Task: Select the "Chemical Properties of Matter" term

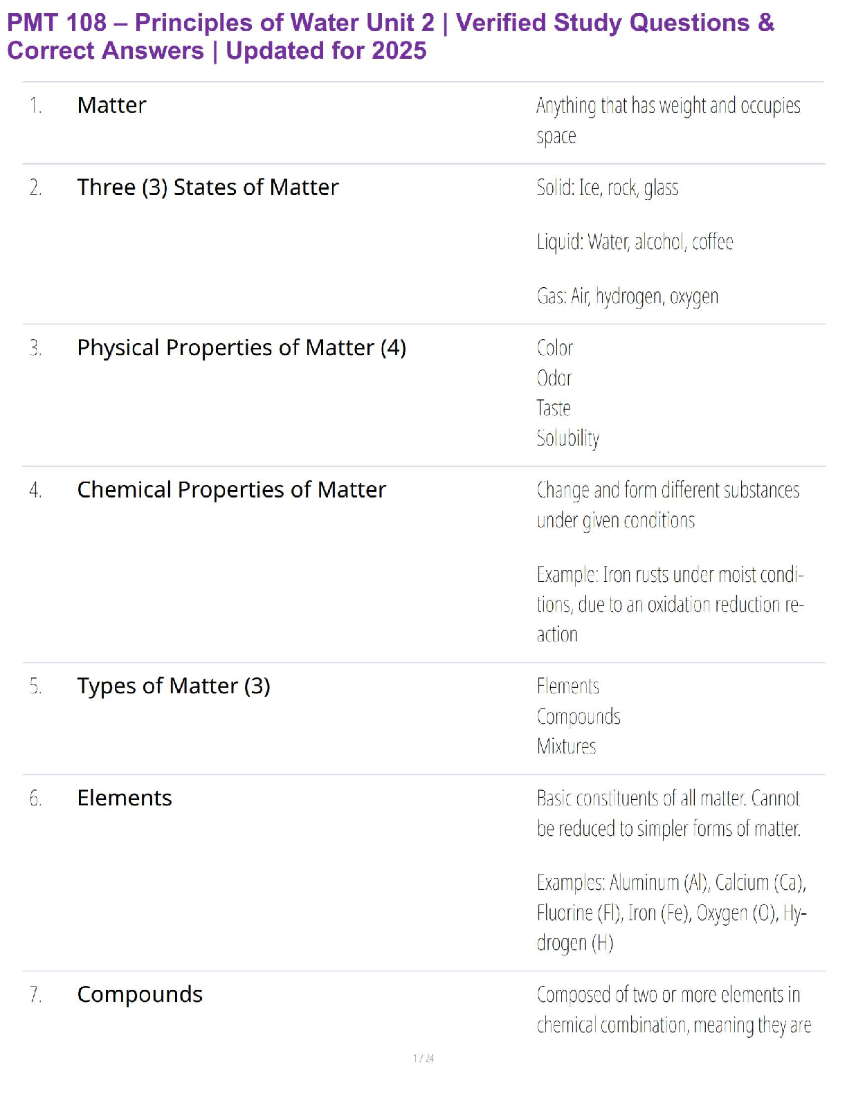Action: tap(231, 490)
